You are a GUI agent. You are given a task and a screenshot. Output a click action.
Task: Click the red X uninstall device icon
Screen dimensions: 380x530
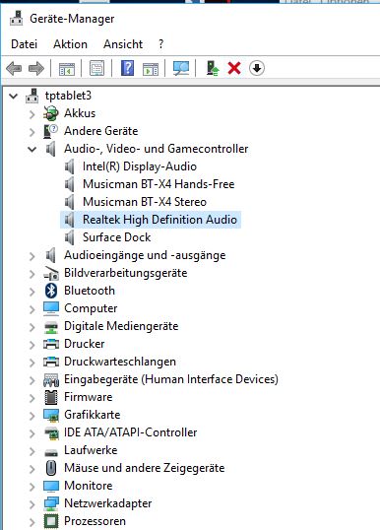[x=234, y=68]
